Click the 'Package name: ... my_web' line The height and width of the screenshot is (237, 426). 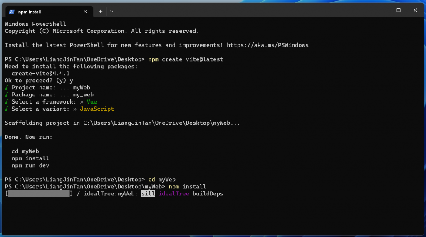pyautogui.click(x=49, y=94)
